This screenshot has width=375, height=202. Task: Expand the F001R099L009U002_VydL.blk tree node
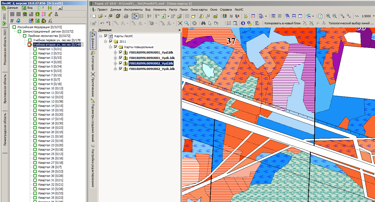tap(115, 69)
